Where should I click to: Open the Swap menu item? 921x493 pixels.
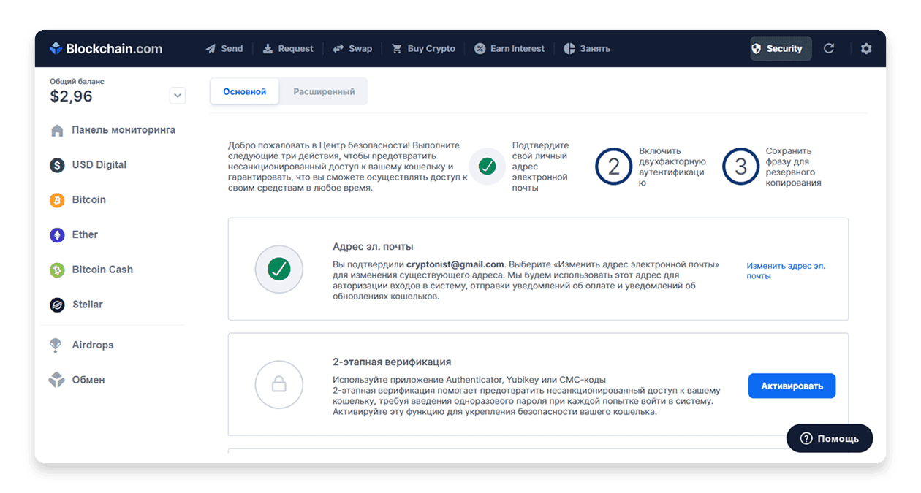pos(352,49)
